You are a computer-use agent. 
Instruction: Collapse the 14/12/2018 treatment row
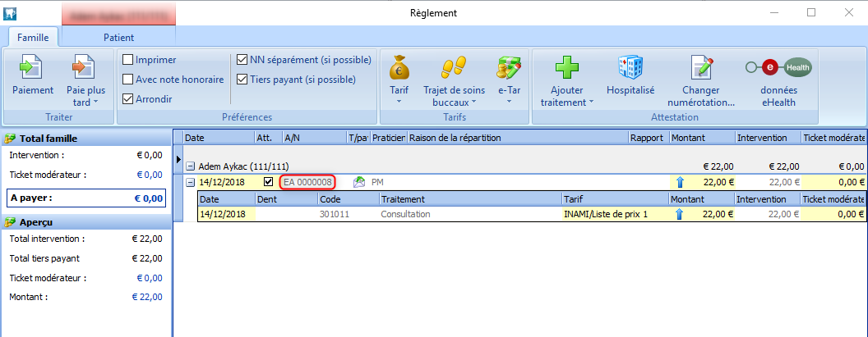pyautogui.click(x=190, y=182)
